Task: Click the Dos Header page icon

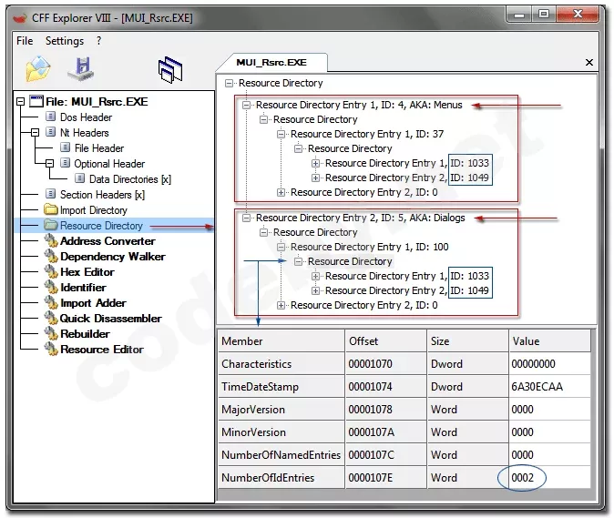Action: pos(50,117)
